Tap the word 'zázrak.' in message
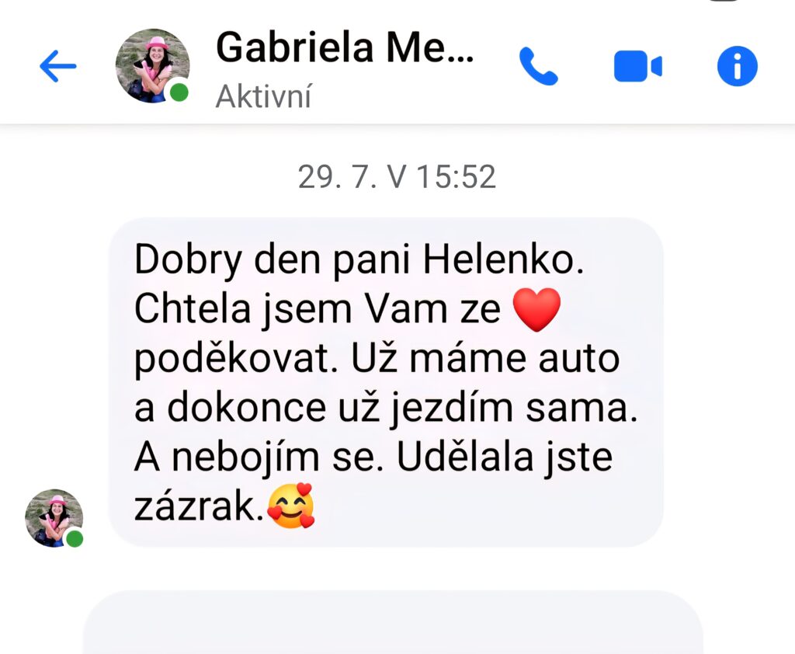 click(x=200, y=507)
